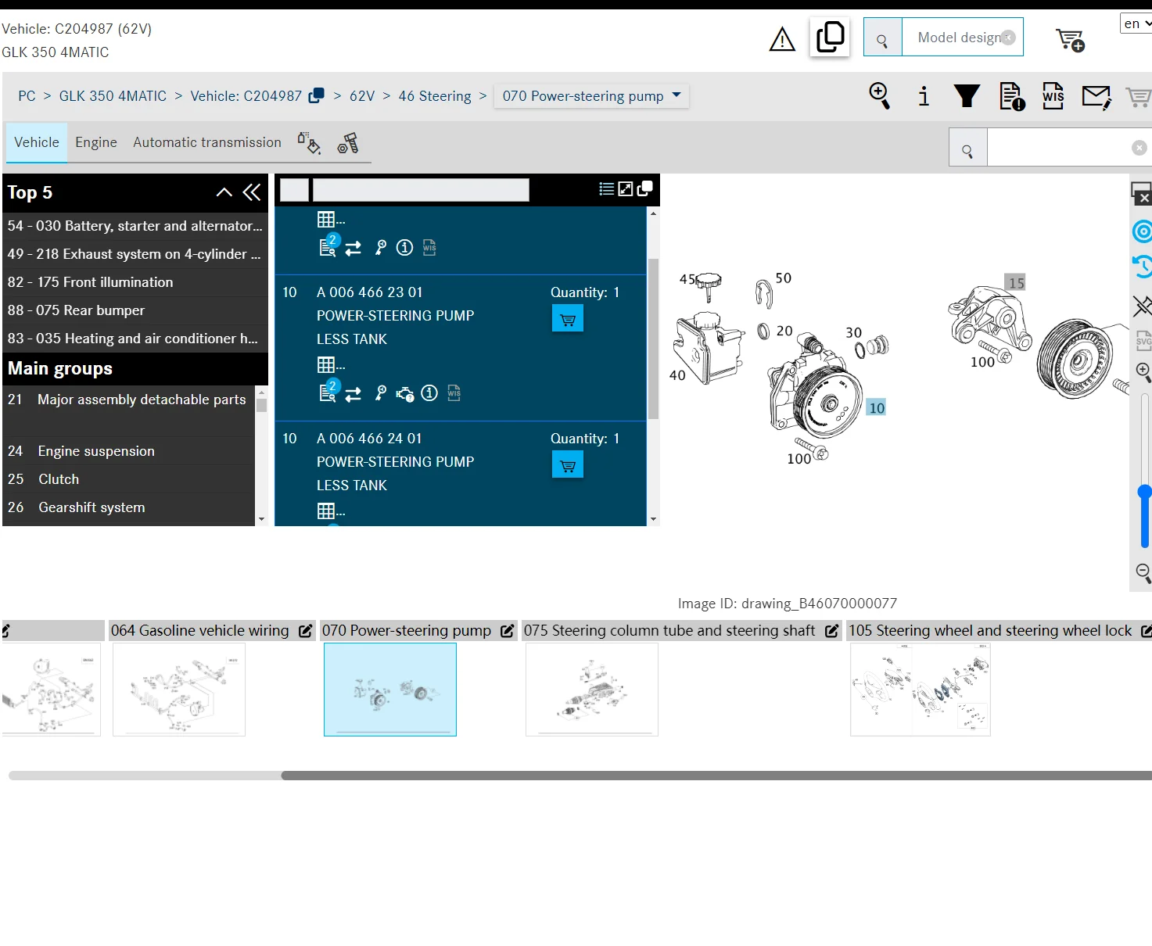This screenshot has width=1152, height=946.
Task: Click the warning triangle icon in header
Action: tap(782, 39)
